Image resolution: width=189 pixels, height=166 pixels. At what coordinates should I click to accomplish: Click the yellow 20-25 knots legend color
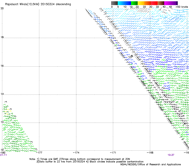(x=141, y=3)
